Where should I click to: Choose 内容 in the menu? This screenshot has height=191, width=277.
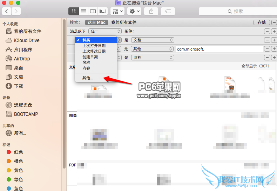[x=96, y=68]
